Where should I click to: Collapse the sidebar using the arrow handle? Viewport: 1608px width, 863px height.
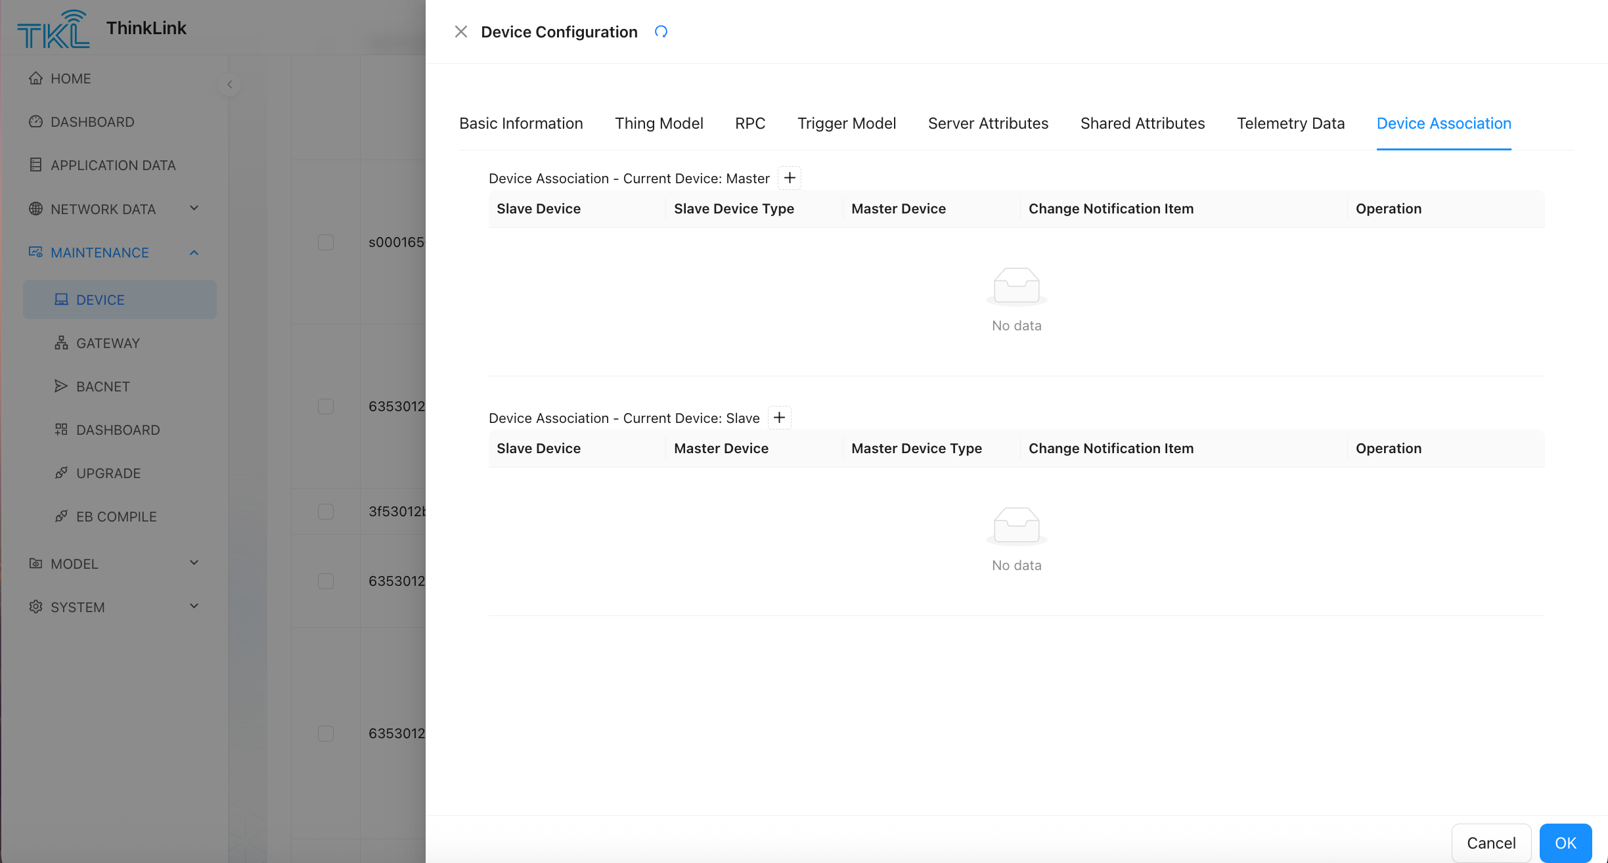click(229, 85)
